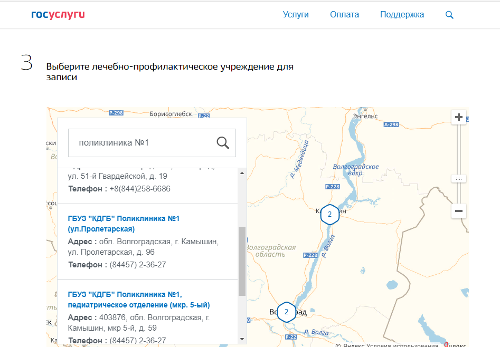Zoom out the map with minus button

pos(458,211)
